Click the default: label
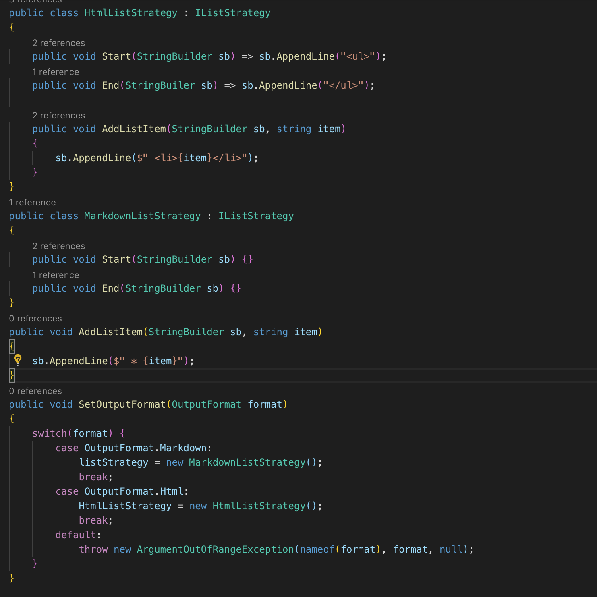This screenshot has width=597, height=597. click(x=79, y=535)
